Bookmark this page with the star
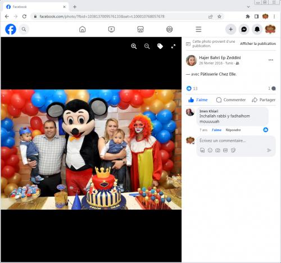The height and width of the screenshot is (263, 281). coord(219,16)
